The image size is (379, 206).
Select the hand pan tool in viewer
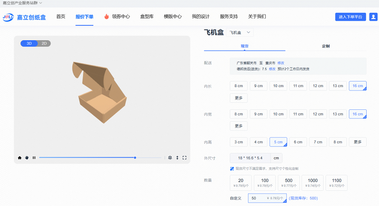point(27,158)
